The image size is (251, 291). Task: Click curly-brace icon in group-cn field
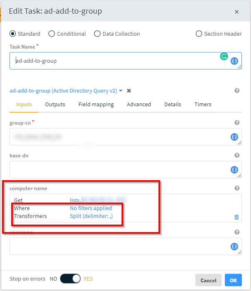pyautogui.click(x=234, y=137)
